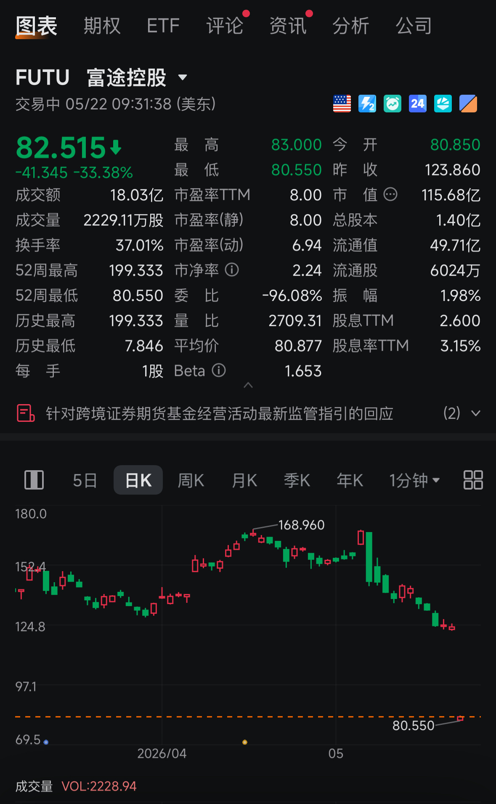The height and width of the screenshot is (804, 496).
Task: Select the 周K weekly candlestick period
Action: [x=191, y=480]
